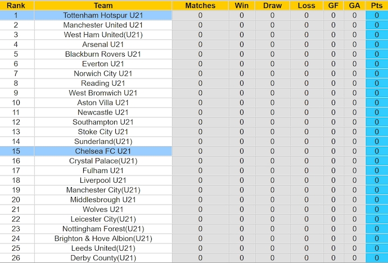
Task: Click the Draw column header
Action: click(x=272, y=6)
